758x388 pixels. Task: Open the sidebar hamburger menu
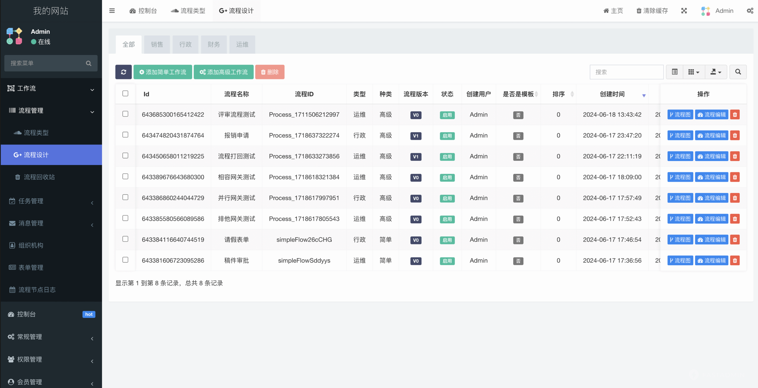pos(112,10)
